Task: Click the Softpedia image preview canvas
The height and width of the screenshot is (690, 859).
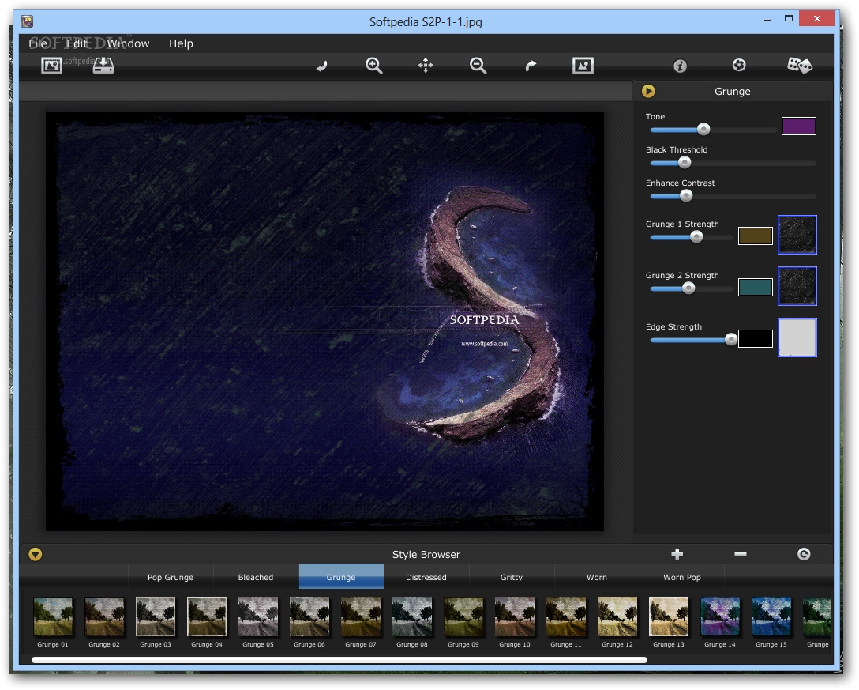Action: tap(324, 322)
